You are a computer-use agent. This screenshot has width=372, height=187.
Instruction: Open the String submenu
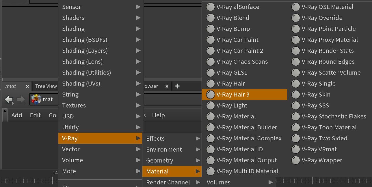(x=101, y=95)
